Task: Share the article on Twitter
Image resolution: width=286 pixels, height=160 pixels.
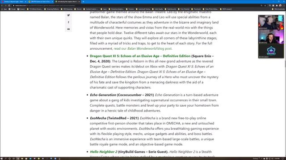Action: 68,15
